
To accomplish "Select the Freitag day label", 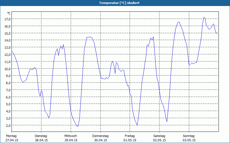I will click(130, 136).
